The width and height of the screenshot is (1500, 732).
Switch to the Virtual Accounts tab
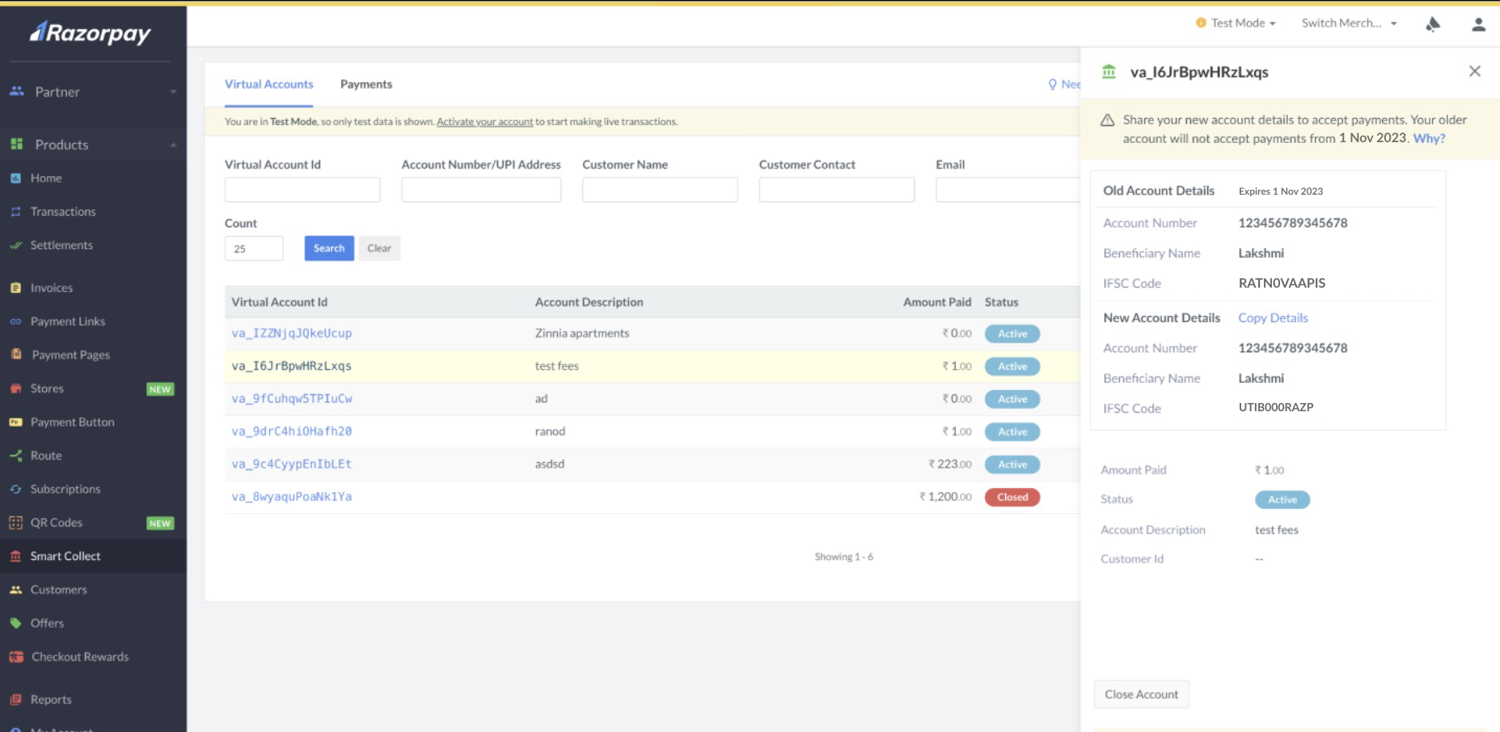(x=268, y=84)
